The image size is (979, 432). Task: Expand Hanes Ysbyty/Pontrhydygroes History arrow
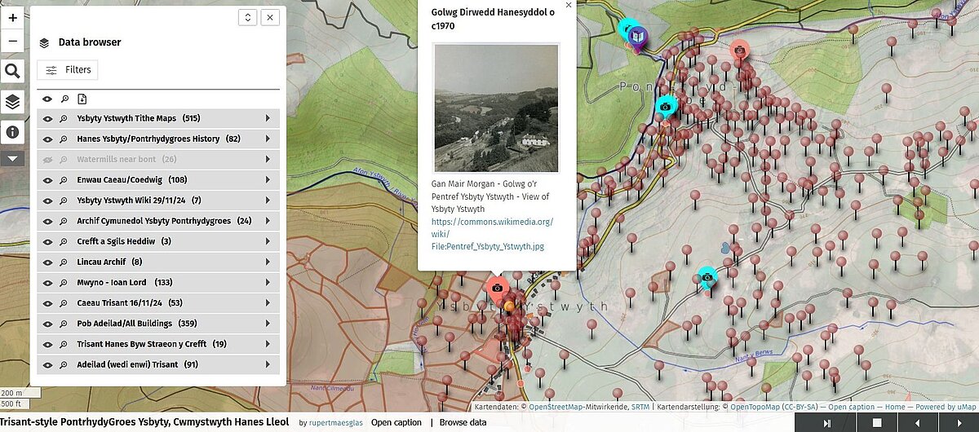268,139
